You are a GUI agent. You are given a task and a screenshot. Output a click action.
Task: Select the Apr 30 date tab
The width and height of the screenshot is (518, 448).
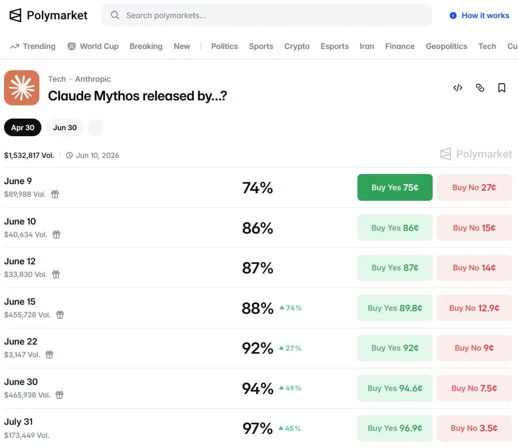[22, 128]
